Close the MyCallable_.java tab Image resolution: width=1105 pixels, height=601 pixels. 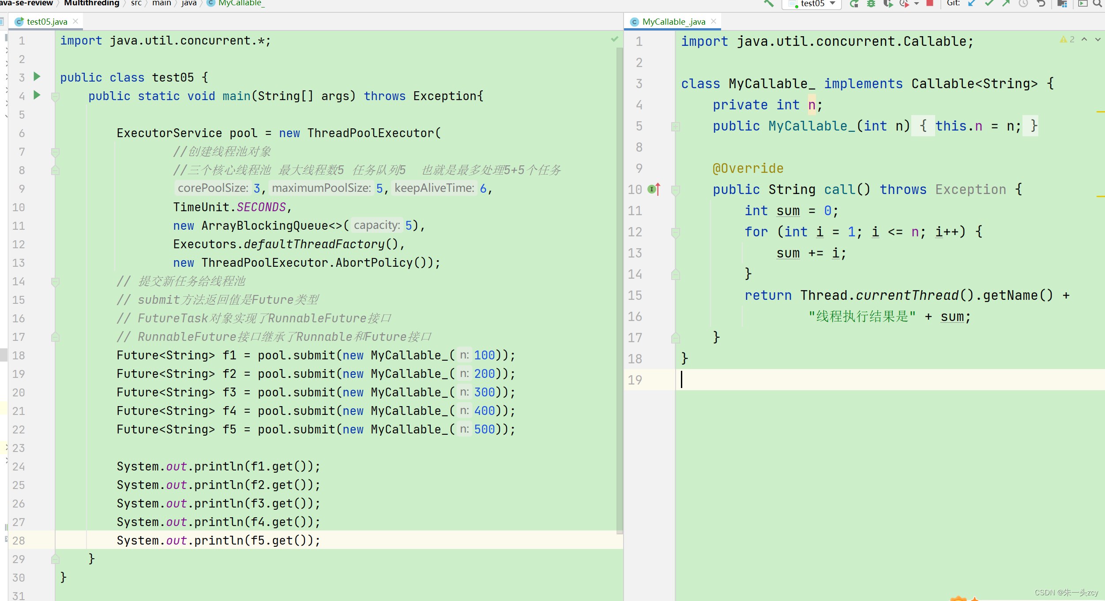[714, 21]
